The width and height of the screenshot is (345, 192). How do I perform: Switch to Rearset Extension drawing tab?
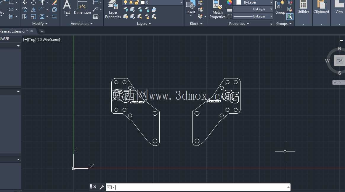14,31
